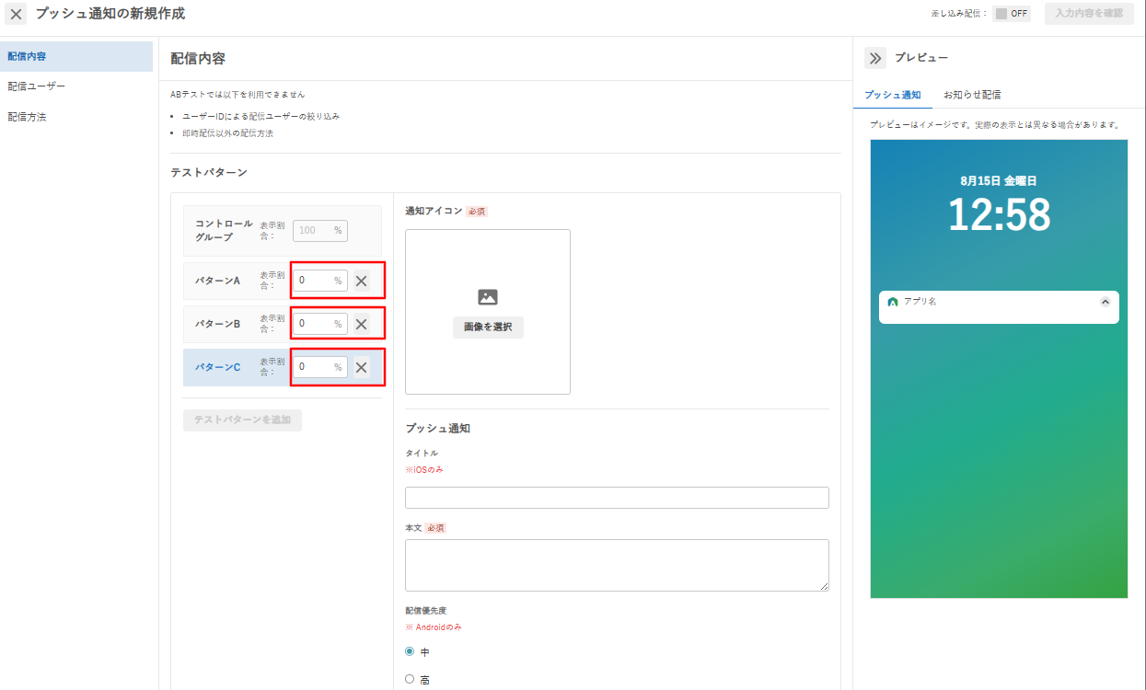This screenshot has width=1146, height=690.
Task: Select the 高 delivery priority option
Action: (411, 679)
